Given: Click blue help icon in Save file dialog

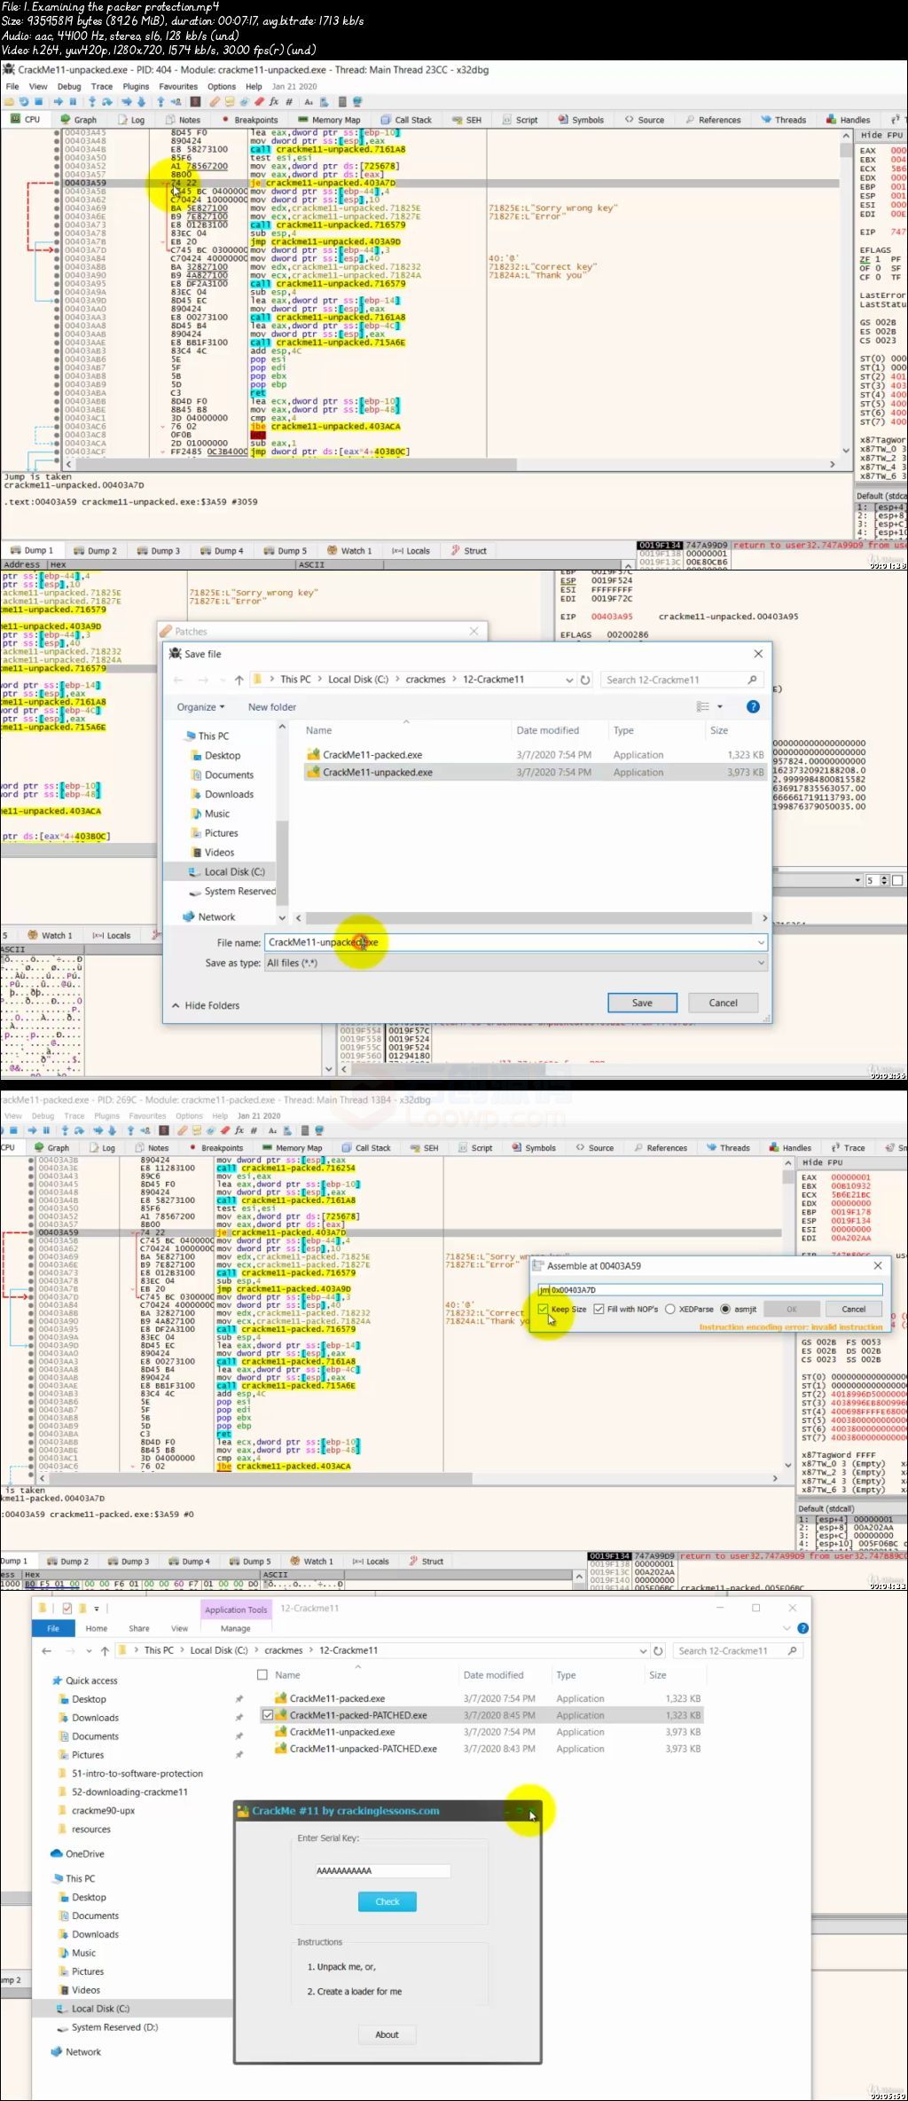Looking at the screenshot, I should coord(753,706).
